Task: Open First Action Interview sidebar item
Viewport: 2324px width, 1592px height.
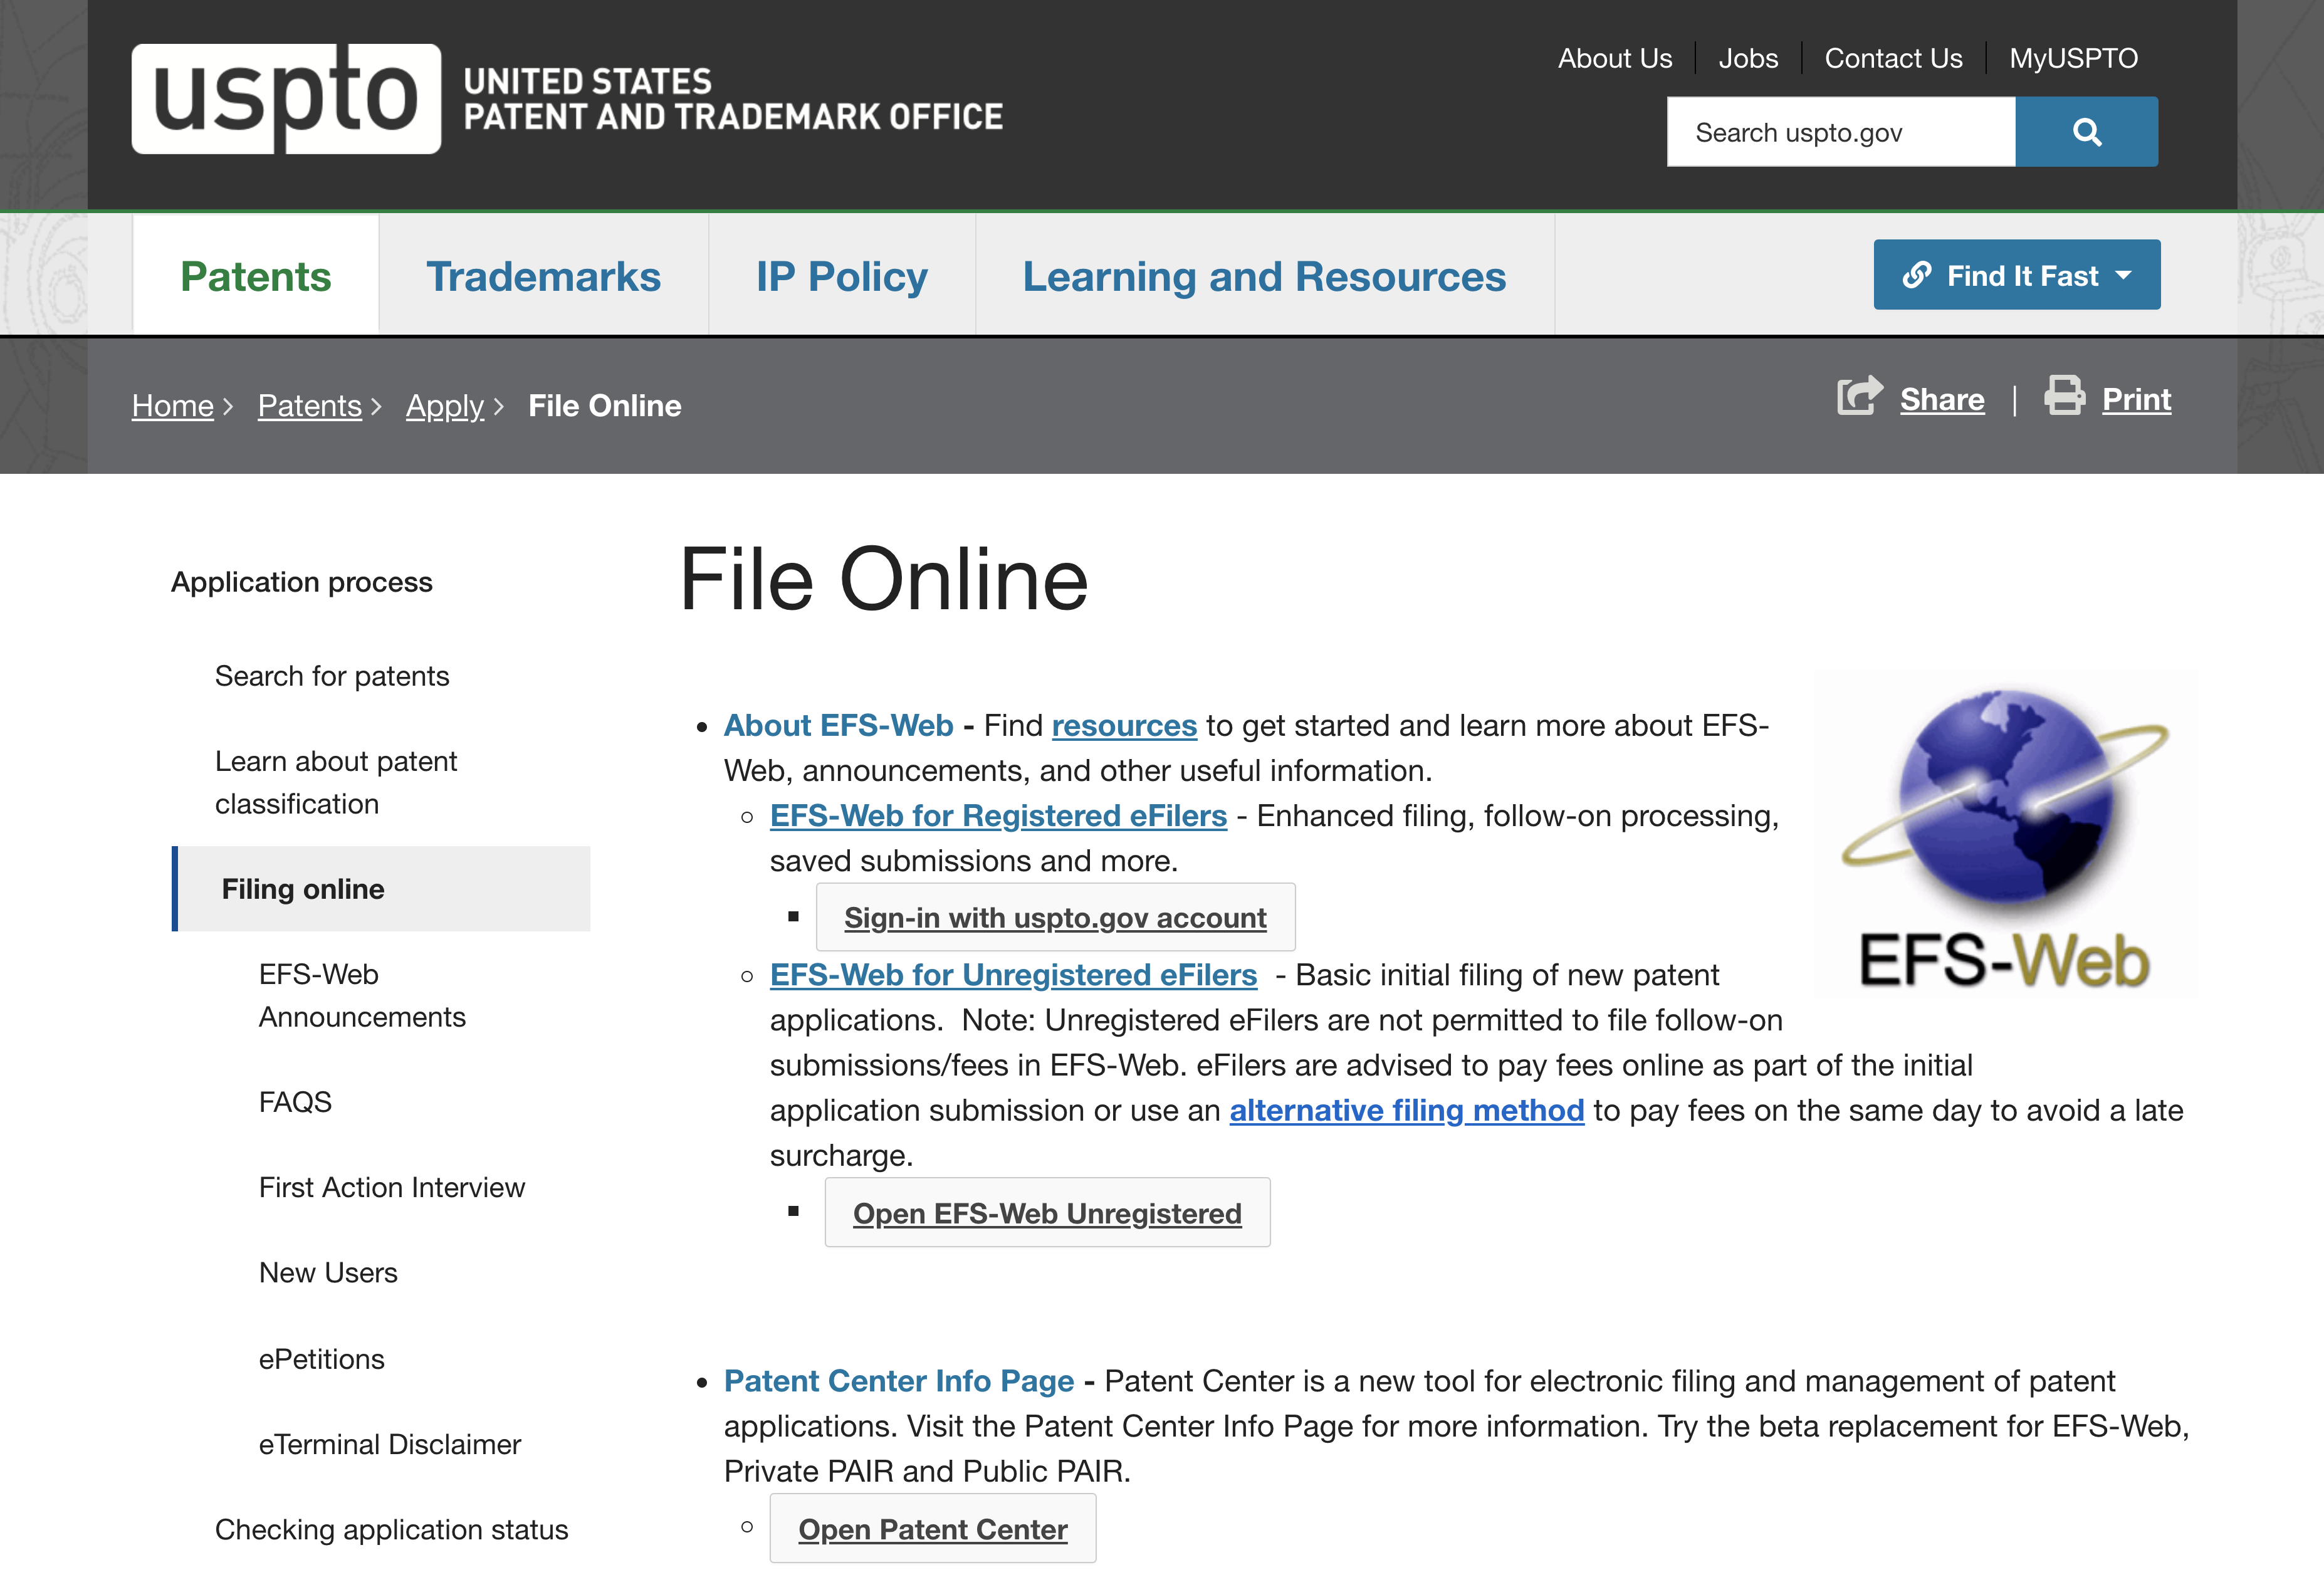Action: tap(391, 1187)
